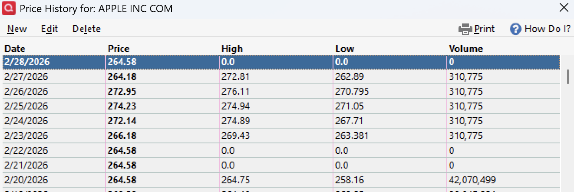Click price 264.18 cell
This screenshot has width=574, height=192.
pos(122,77)
